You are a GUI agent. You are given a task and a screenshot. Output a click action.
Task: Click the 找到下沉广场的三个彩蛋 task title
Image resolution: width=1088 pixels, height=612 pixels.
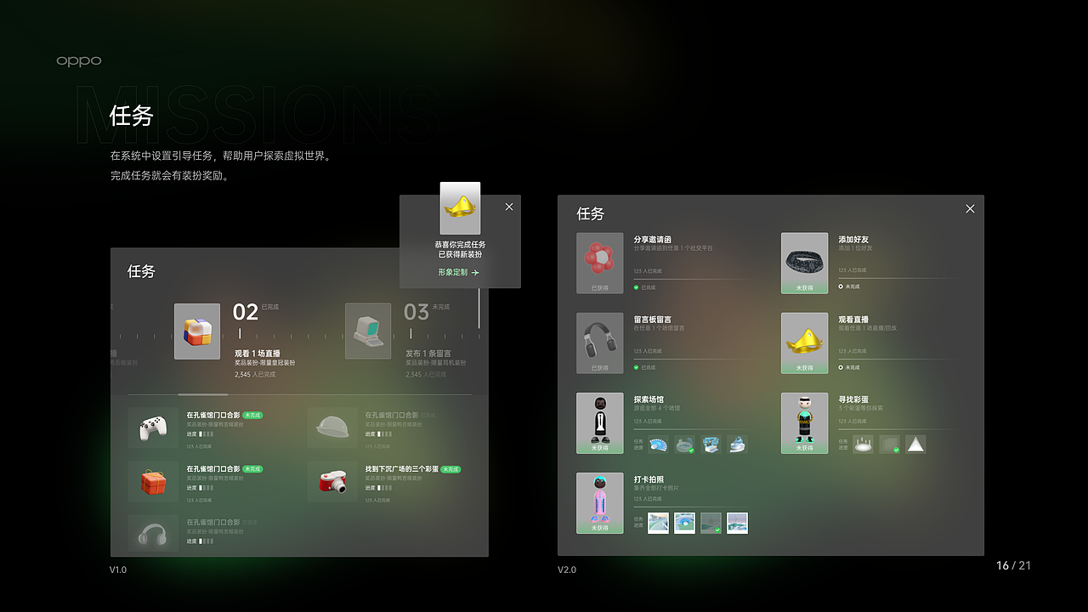pos(401,469)
